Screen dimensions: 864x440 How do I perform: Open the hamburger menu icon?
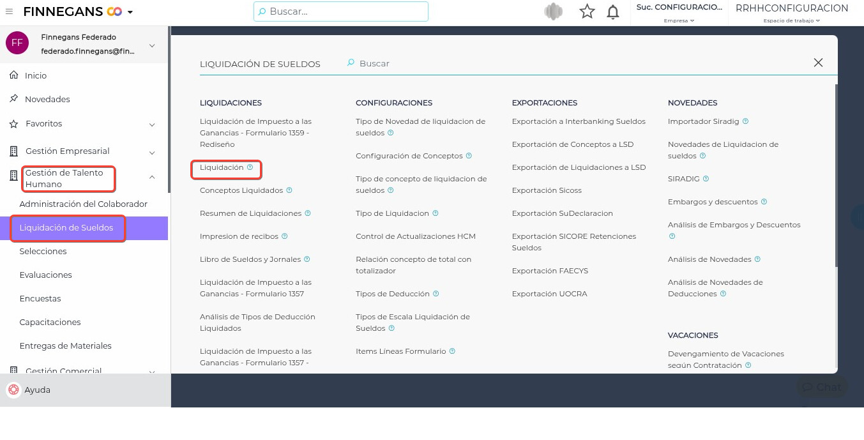coord(9,11)
